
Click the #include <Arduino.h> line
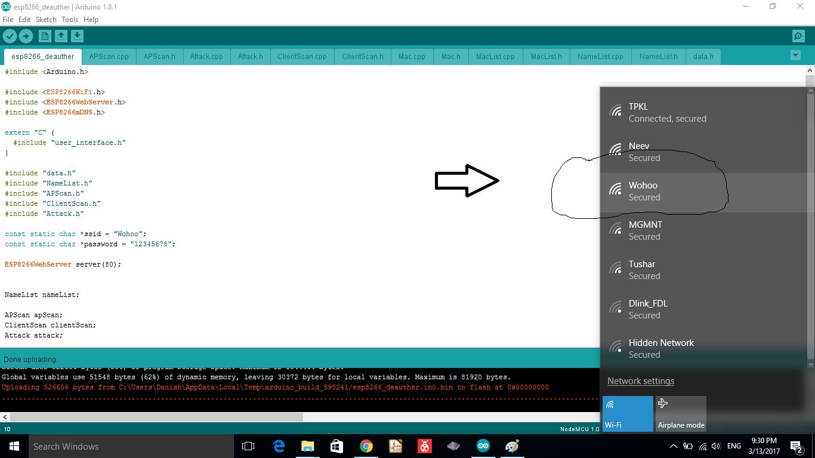pos(47,72)
